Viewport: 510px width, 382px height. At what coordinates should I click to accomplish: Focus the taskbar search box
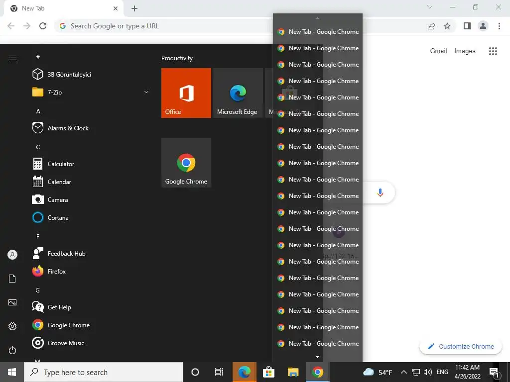(x=104, y=372)
